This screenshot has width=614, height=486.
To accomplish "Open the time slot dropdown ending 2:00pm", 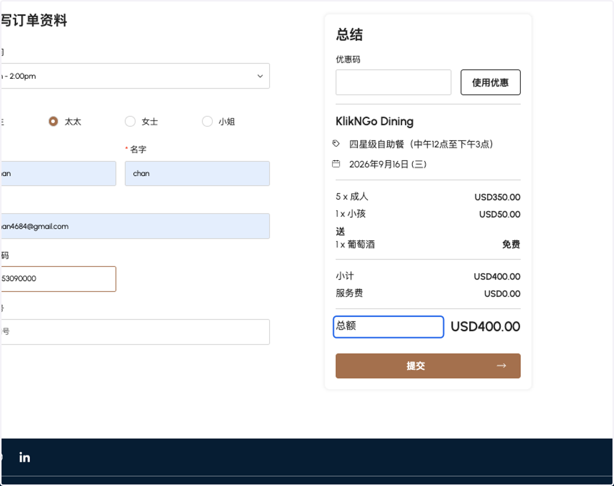I will tap(135, 76).
